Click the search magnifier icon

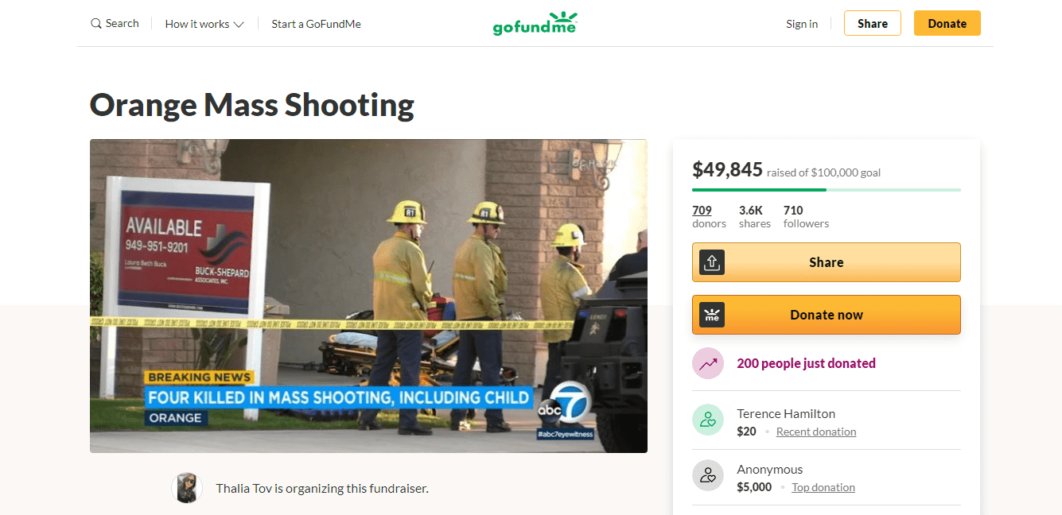pyautogui.click(x=96, y=24)
